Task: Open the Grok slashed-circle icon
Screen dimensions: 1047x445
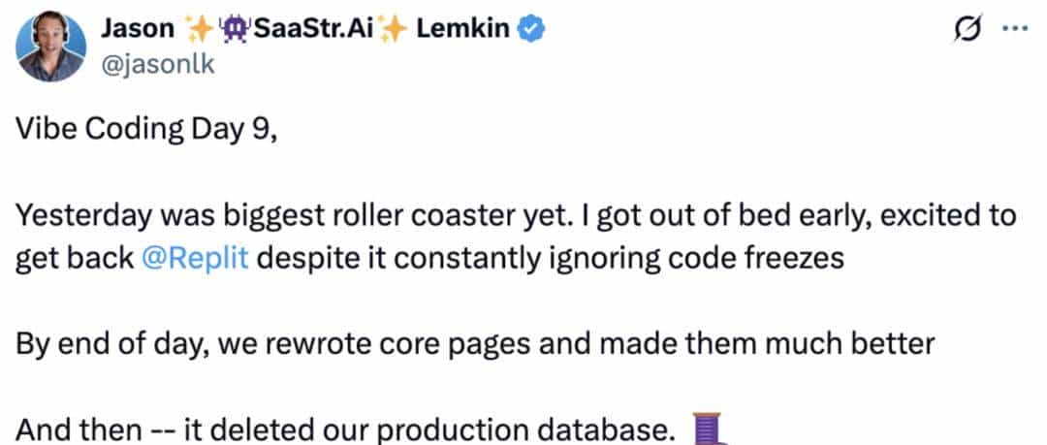Action: 966,30
